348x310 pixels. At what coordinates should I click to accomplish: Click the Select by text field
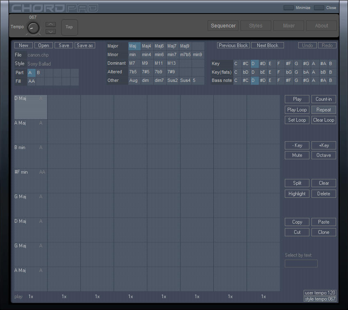301,263
